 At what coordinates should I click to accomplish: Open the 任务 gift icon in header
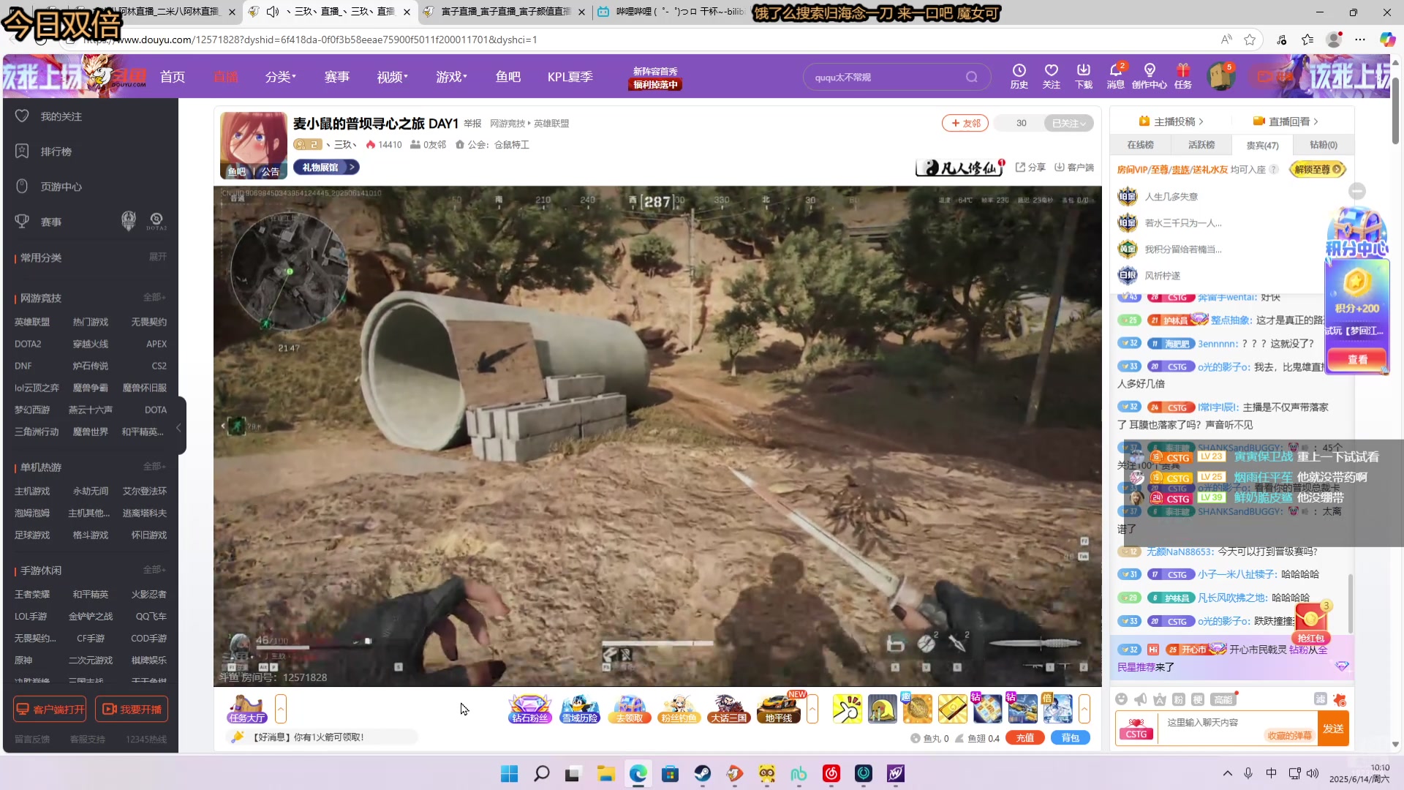(1183, 76)
